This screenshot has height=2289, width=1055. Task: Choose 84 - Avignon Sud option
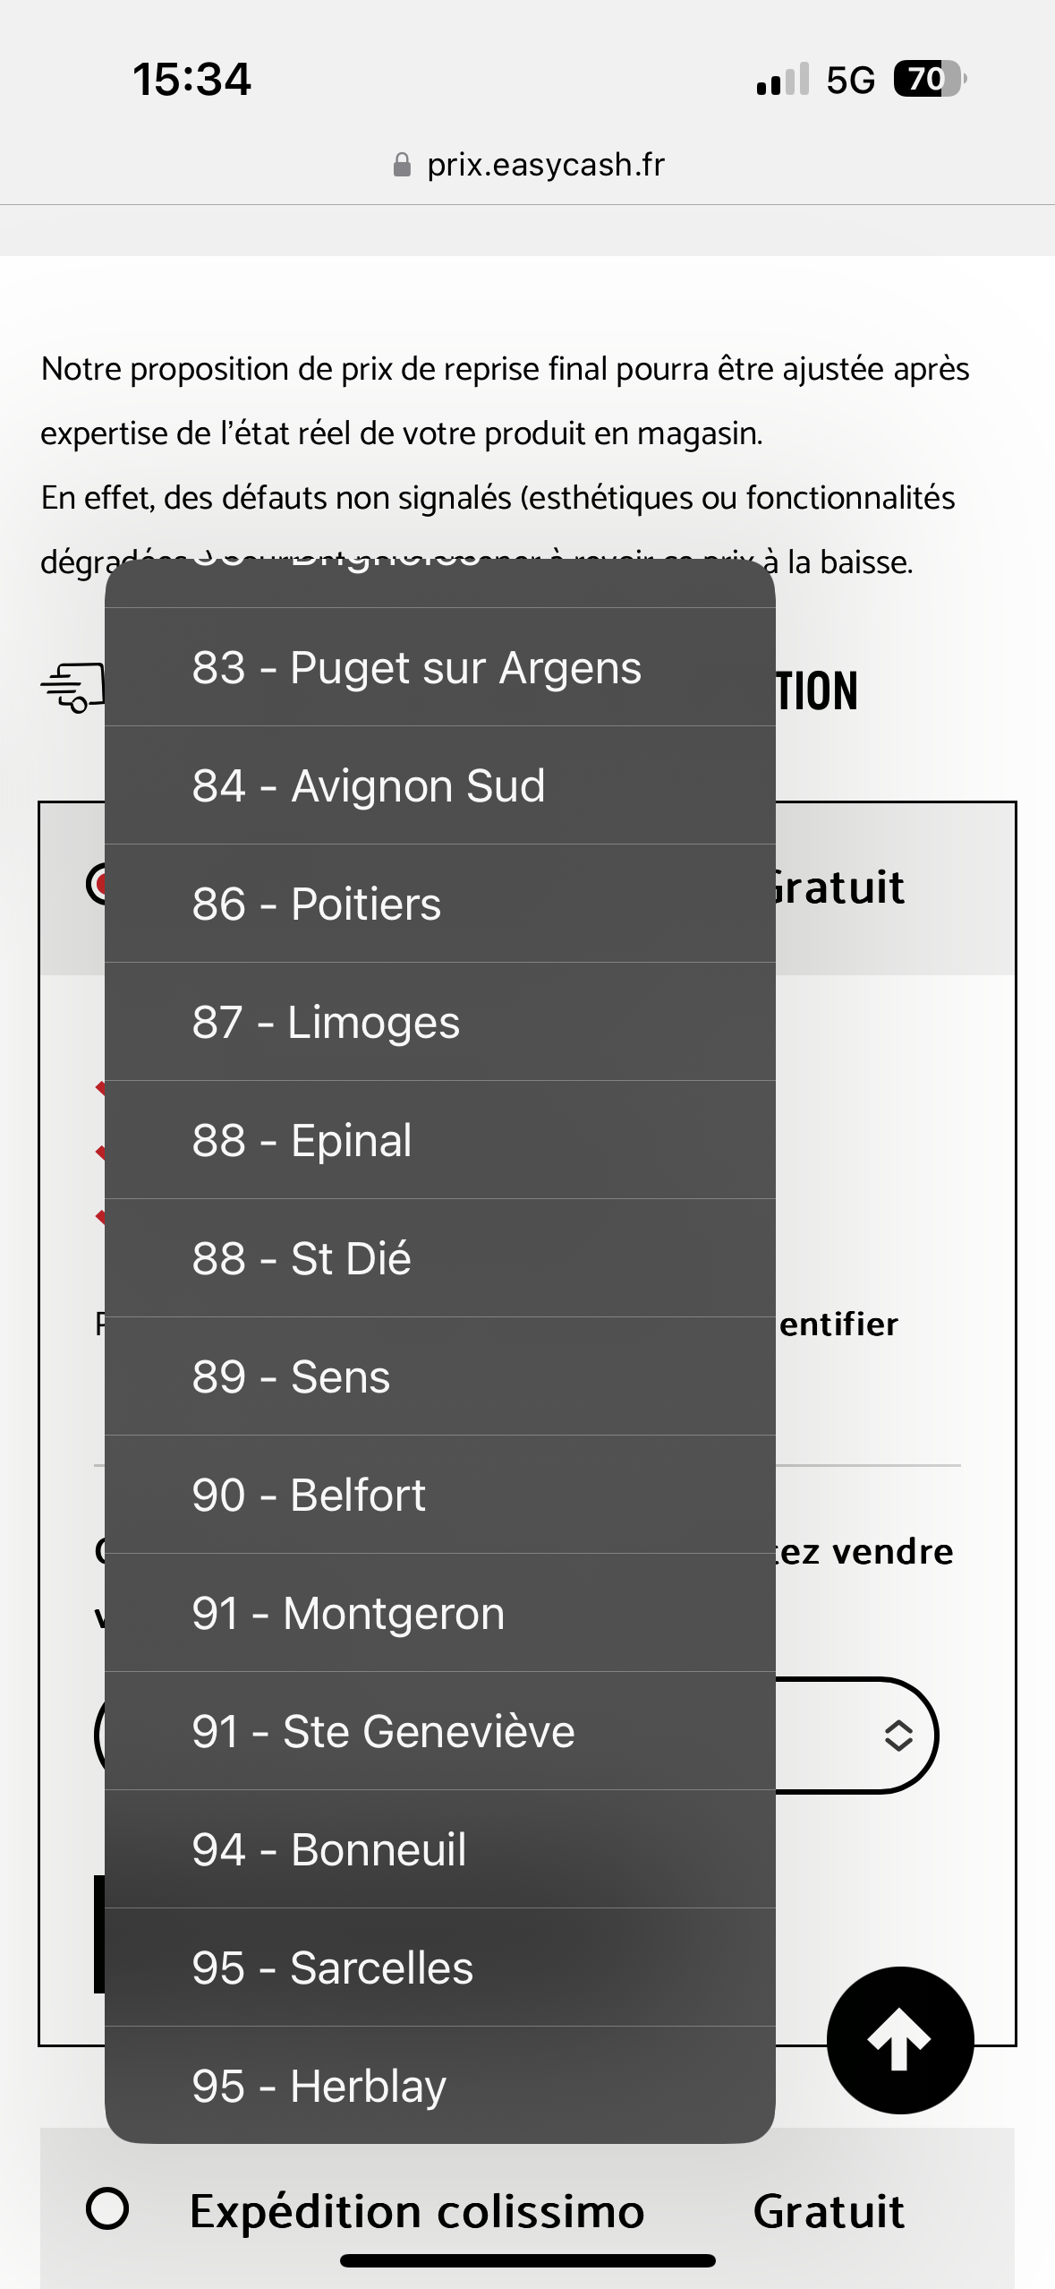[x=440, y=785]
